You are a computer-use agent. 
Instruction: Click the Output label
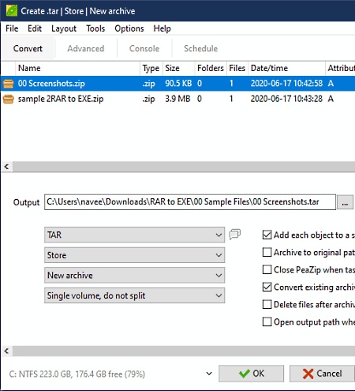click(26, 202)
